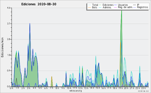Click the '15 h' x-axis label
This screenshot has width=151, height=93.
(98, 88)
